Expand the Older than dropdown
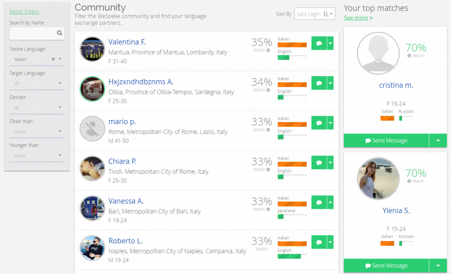This screenshot has width=451, height=274. (37, 132)
